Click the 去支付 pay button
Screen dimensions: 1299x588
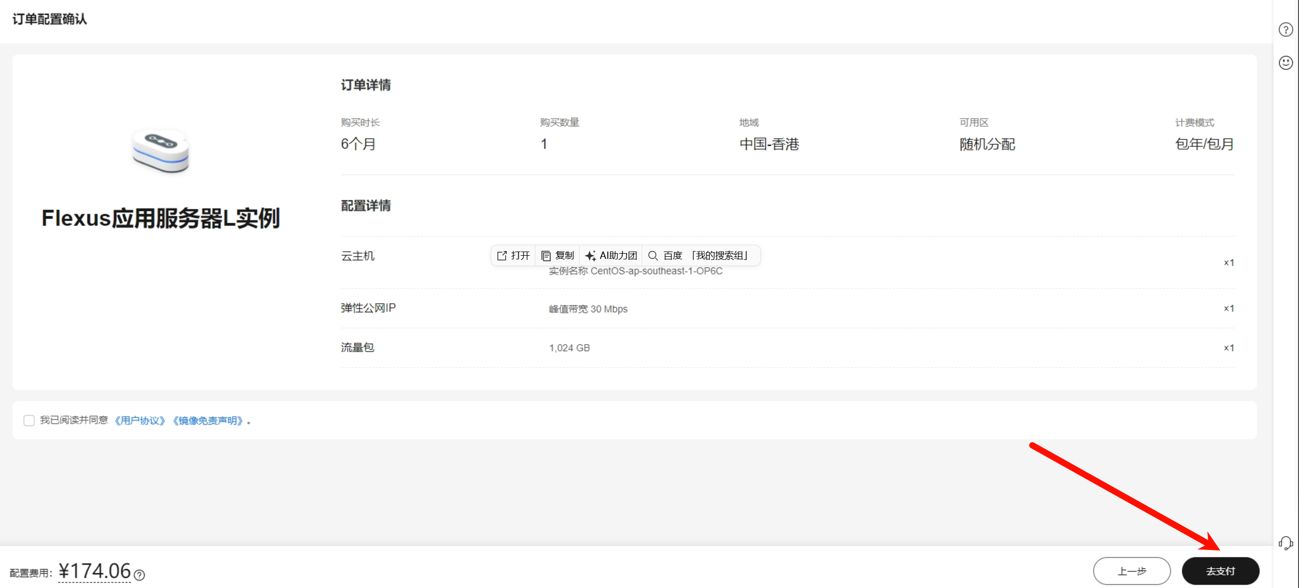coord(1220,571)
